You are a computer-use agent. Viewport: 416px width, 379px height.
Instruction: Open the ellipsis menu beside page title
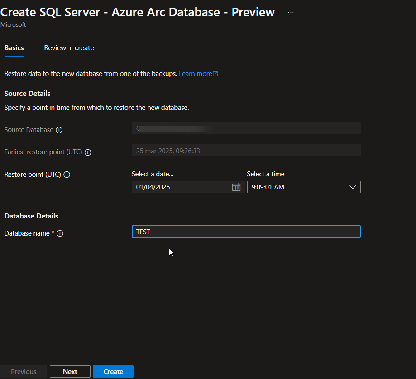pos(291,12)
